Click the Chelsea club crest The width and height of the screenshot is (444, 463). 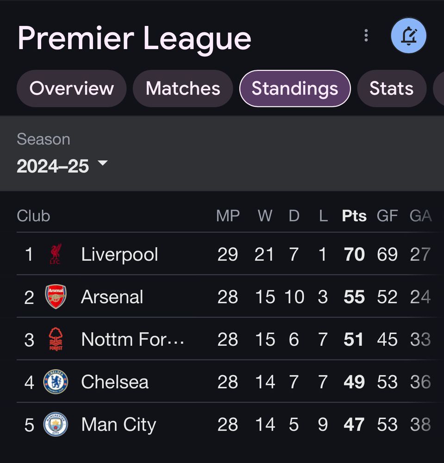point(56,382)
